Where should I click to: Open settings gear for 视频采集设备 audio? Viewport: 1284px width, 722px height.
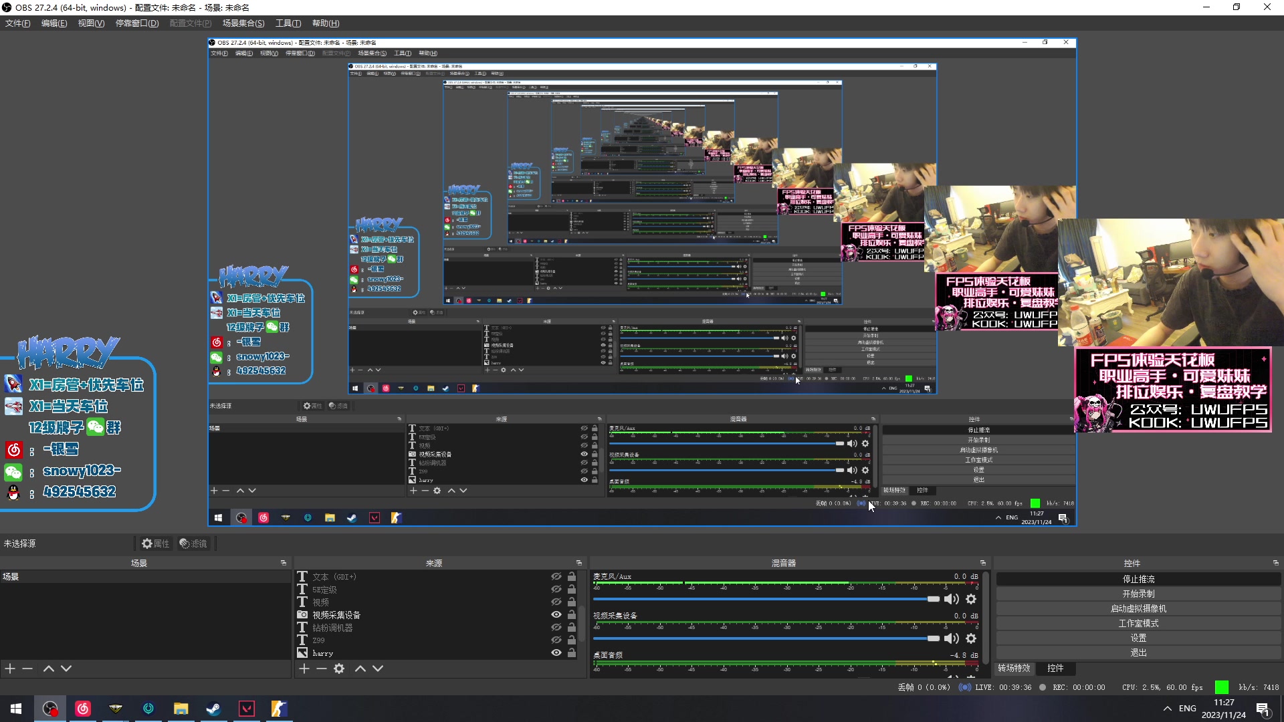[x=971, y=638]
